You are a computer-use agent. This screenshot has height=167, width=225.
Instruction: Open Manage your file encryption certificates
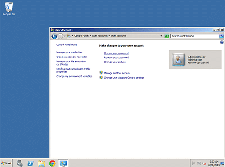coord(71,63)
